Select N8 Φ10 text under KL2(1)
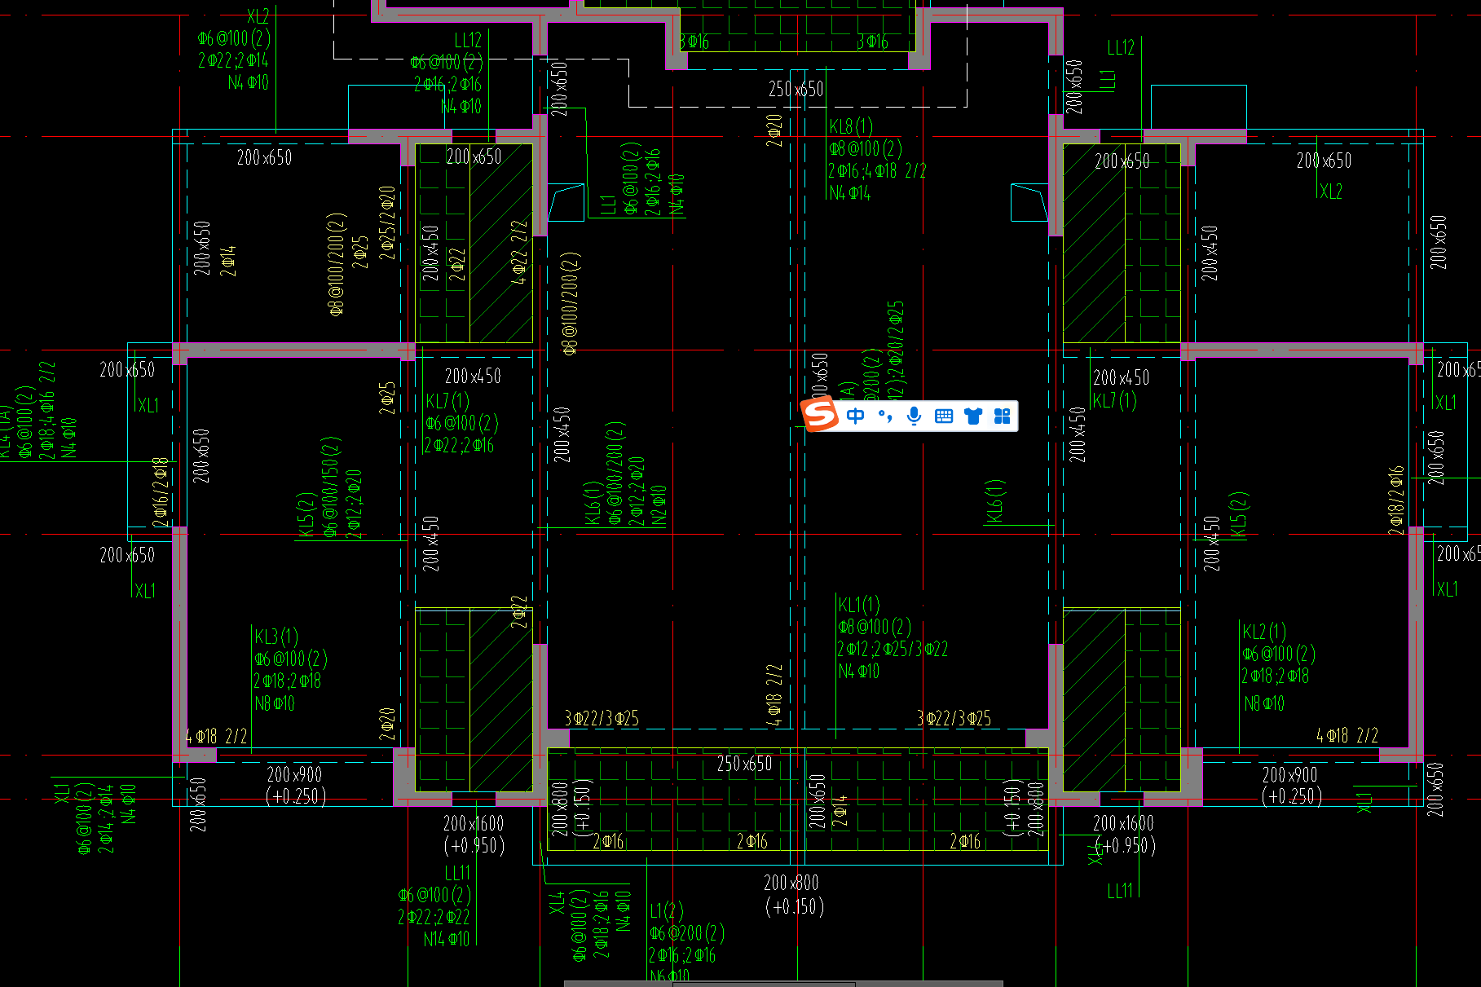 [x=1264, y=703]
